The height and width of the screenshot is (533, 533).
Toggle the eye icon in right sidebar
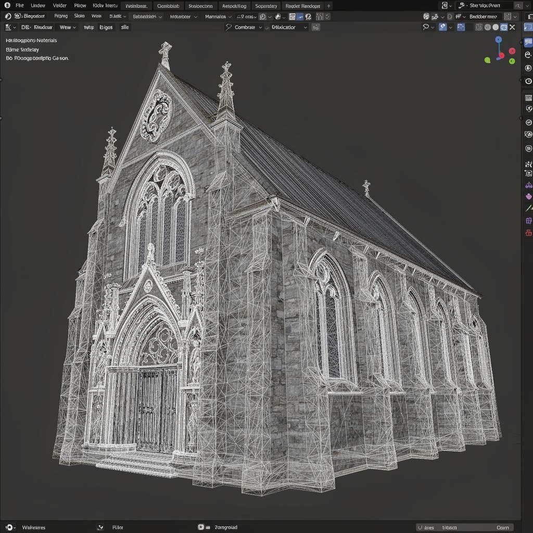[x=528, y=81]
